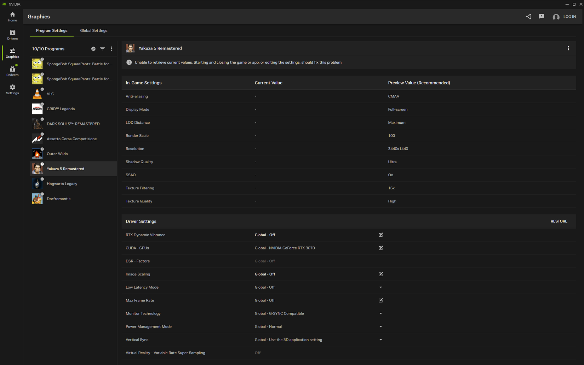Open program list more options menu
The height and width of the screenshot is (365, 584).
tap(111, 49)
